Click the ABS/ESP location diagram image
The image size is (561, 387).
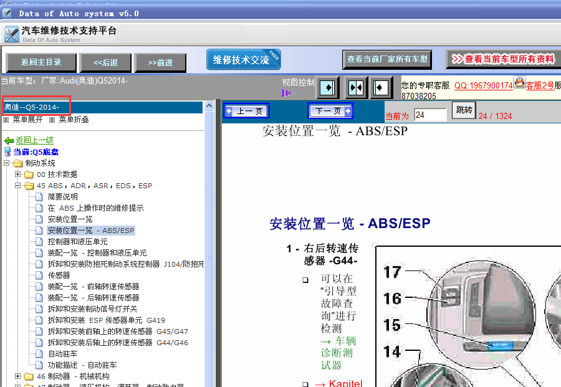[468, 316]
